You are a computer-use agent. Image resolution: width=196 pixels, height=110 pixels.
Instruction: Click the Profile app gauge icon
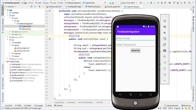[x=158, y=3]
